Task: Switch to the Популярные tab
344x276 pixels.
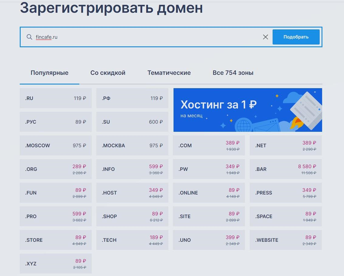Action: (49, 73)
